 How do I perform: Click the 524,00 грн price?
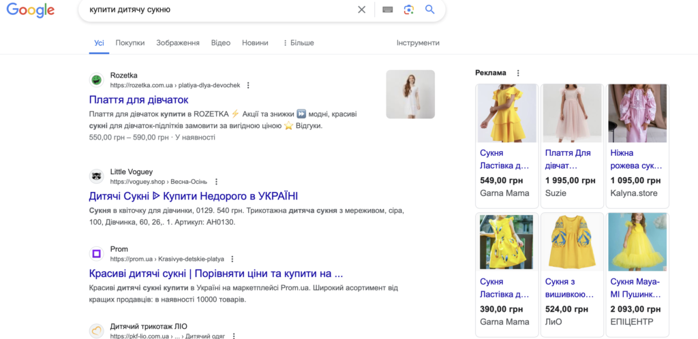coord(565,309)
